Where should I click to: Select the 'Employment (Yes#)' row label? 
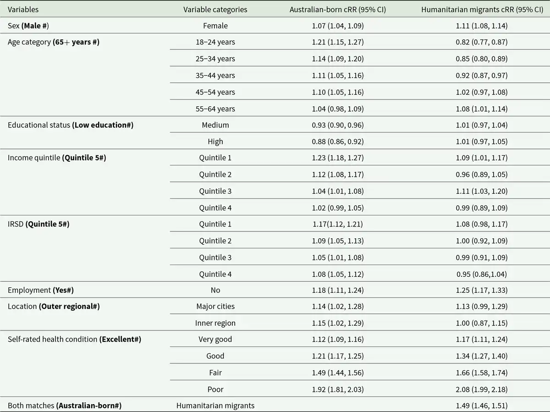pyautogui.click(x=41, y=290)
